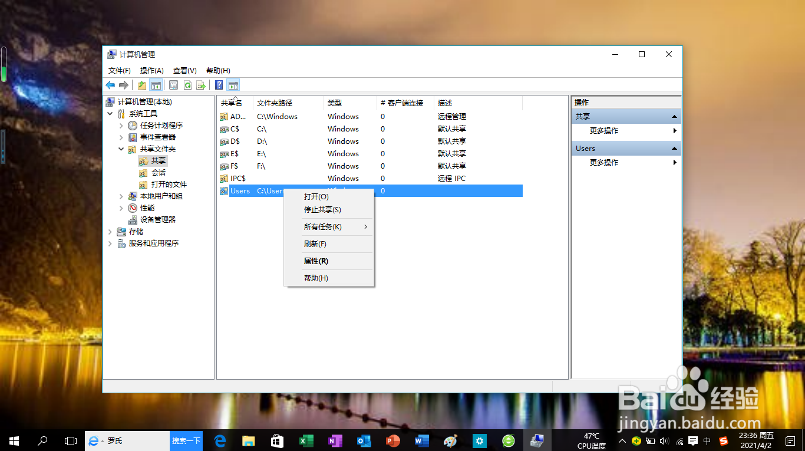Select 会话 in the tree

(x=159, y=173)
